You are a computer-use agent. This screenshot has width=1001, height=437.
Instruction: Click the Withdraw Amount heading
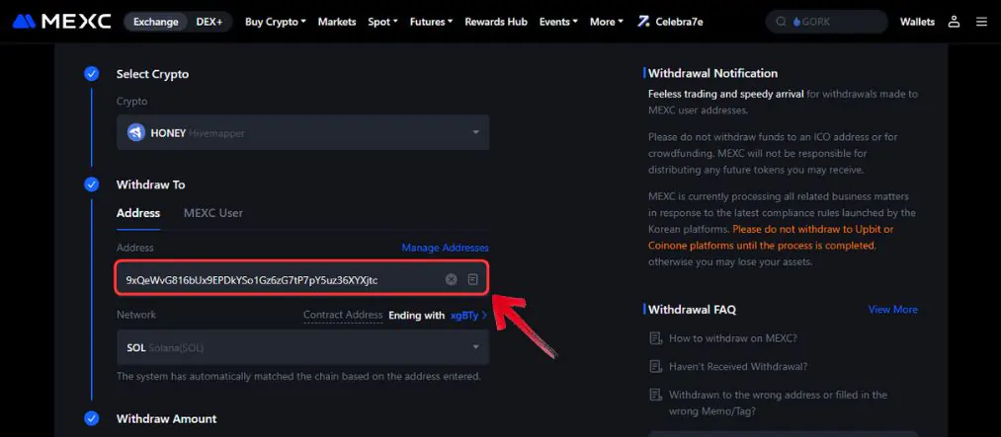click(167, 418)
